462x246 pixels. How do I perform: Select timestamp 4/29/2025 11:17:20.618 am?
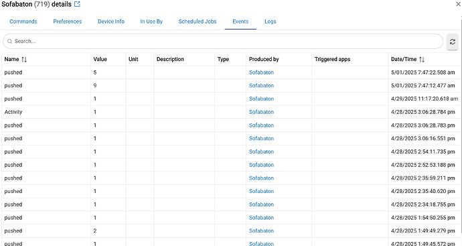(425, 99)
